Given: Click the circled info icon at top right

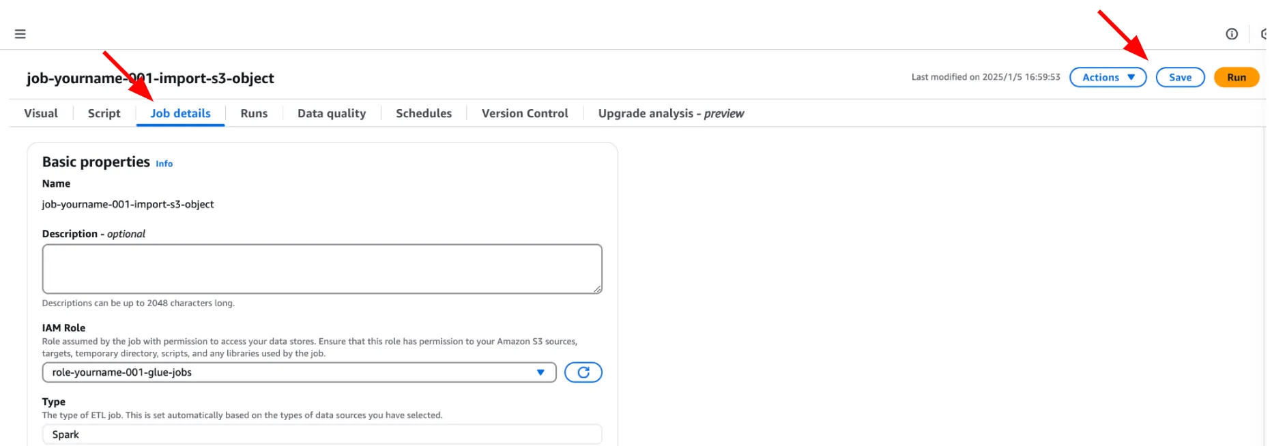Looking at the screenshot, I should tap(1231, 34).
